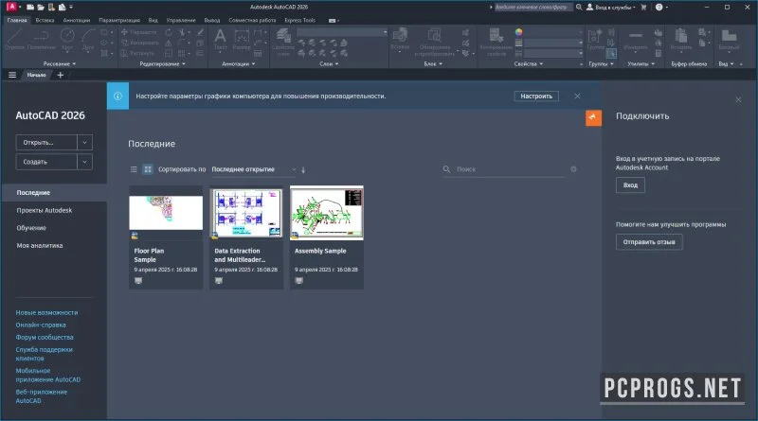Image resolution: width=758 pixels, height=421 pixels.
Task: Select the Circle (Круг) tool
Action: [x=67, y=39]
